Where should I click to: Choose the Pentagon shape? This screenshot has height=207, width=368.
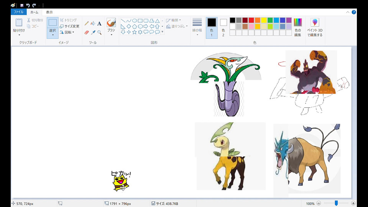[x=135, y=26]
